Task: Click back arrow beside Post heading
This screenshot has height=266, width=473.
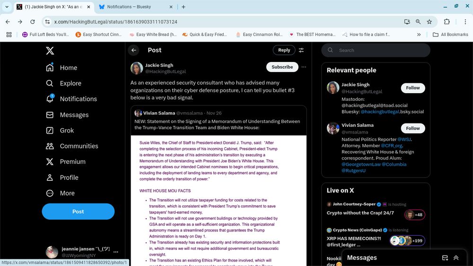Action: (134, 50)
